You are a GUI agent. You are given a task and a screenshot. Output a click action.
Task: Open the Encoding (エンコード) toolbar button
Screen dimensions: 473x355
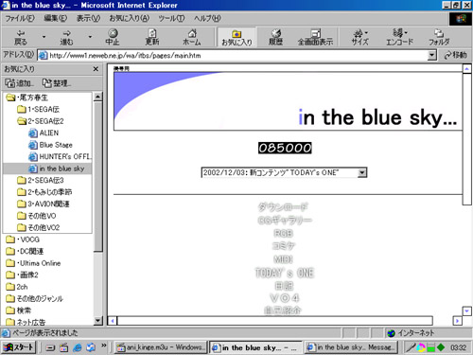click(x=399, y=37)
